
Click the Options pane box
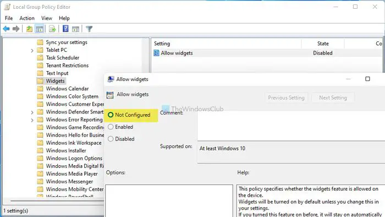[x=169, y=201]
